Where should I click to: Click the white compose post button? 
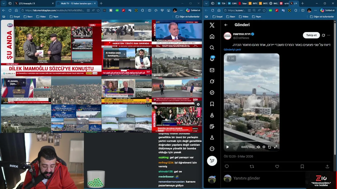click(x=212, y=161)
